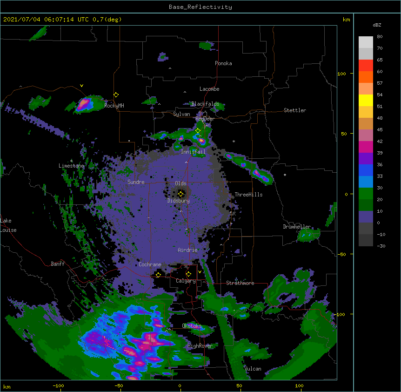The width and height of the screenshot is (401, 392).
Task: Select the -50 label on the right vertical axis
Action: (x=341, y=254)
